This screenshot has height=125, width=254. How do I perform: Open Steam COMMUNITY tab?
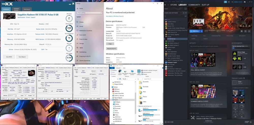click(194, 5)
